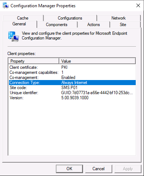Open the Components tab

(x=57, y=25)
